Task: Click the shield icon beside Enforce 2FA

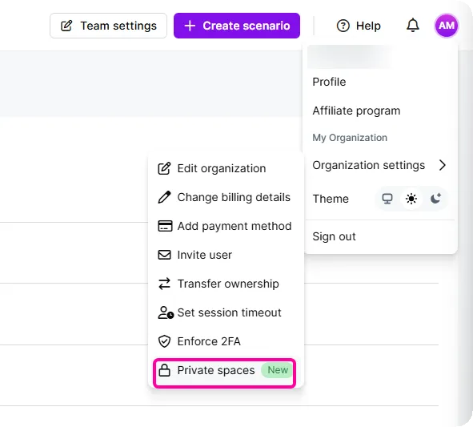Action: click(x=164, y=341)
